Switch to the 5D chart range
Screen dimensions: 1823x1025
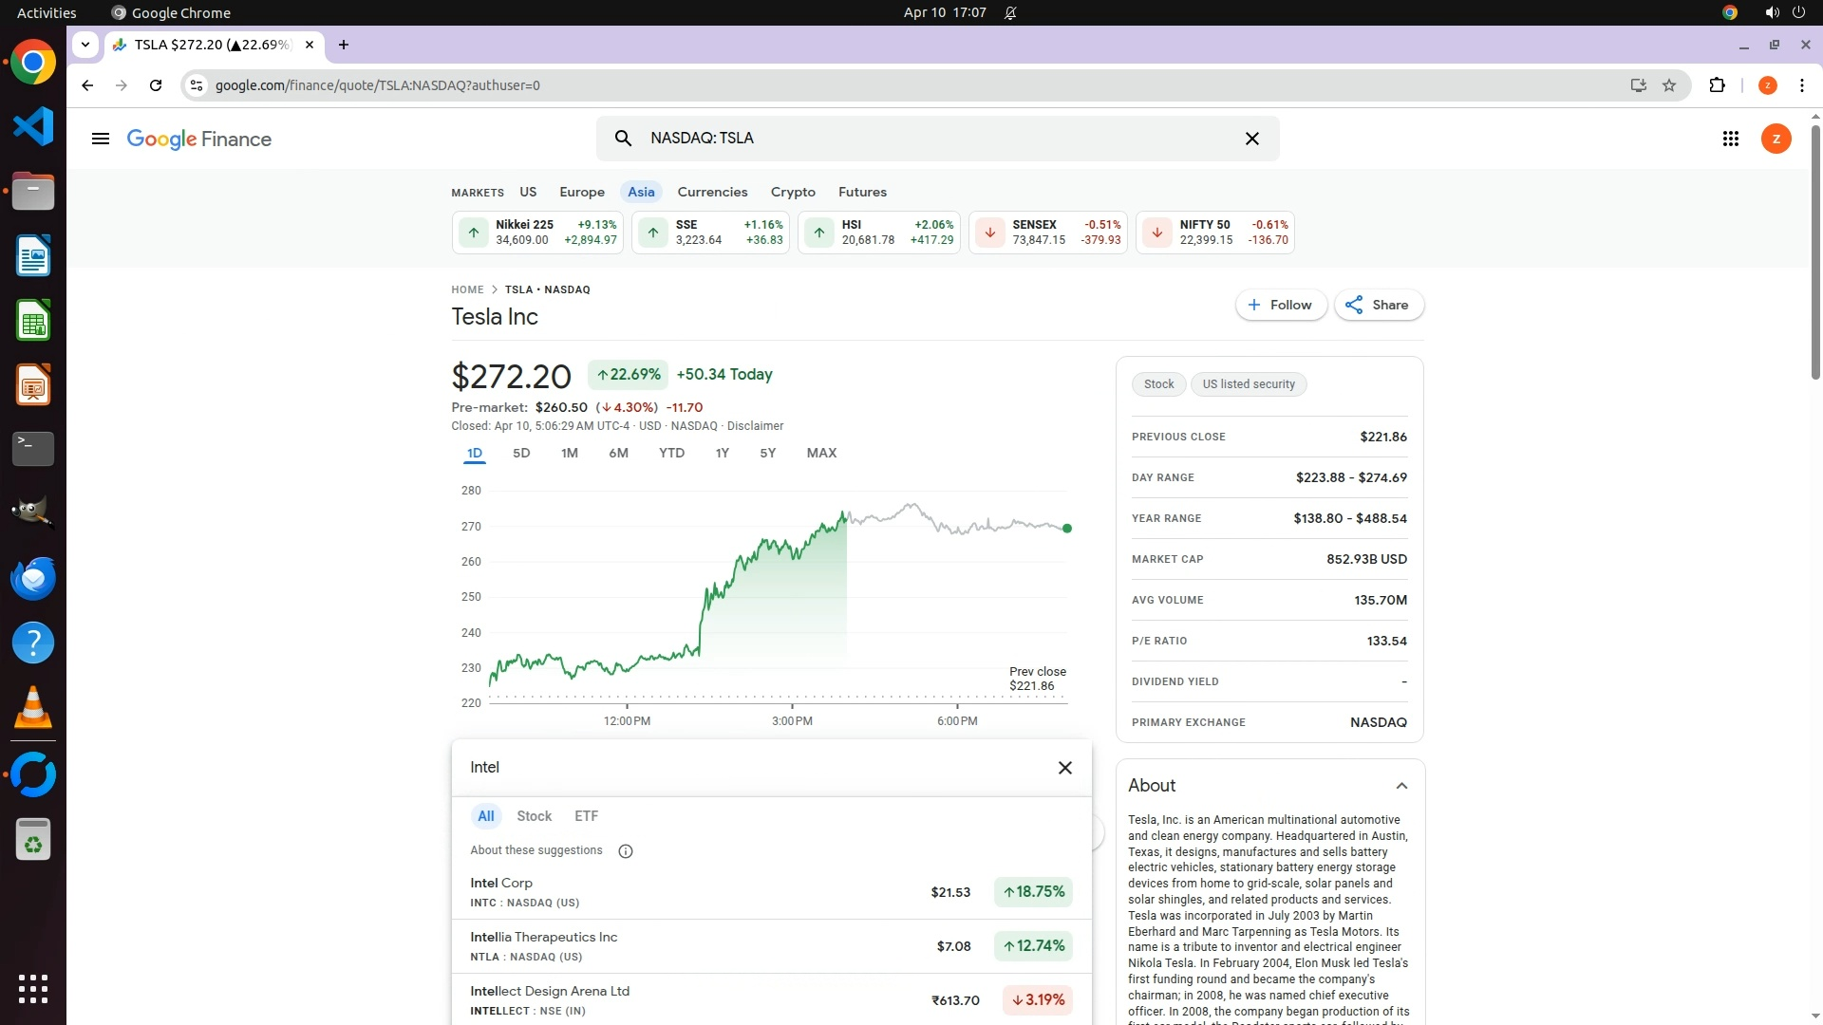pyautogui.click(x=521, y=454)
